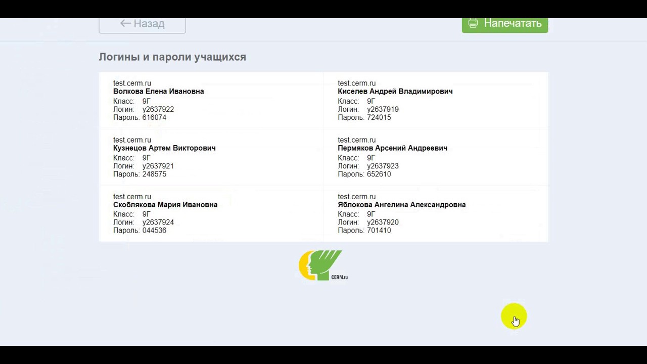The image size is (647, 364).
Task: Print the list with Напечатать button
Action: 504,25
